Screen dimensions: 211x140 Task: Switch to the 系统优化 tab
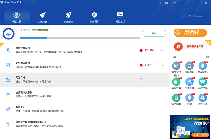[69, 17]
